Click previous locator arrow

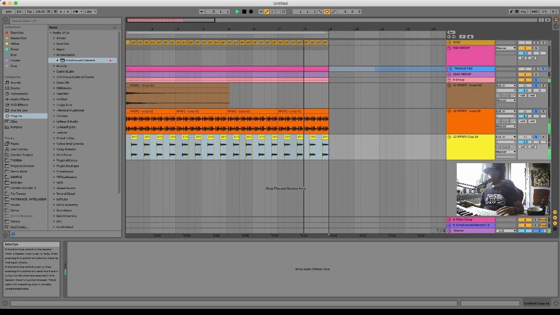tap(449, 37)
